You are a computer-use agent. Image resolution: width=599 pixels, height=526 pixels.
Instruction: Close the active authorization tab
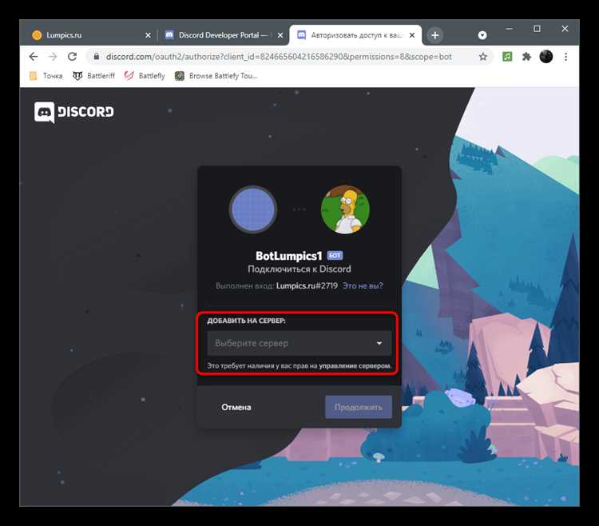pos(412,35)
